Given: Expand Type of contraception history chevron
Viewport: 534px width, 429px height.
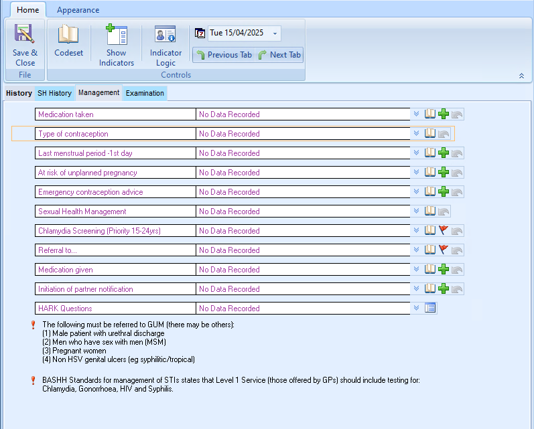Looking at the screenshot, I should click(416, 133).
